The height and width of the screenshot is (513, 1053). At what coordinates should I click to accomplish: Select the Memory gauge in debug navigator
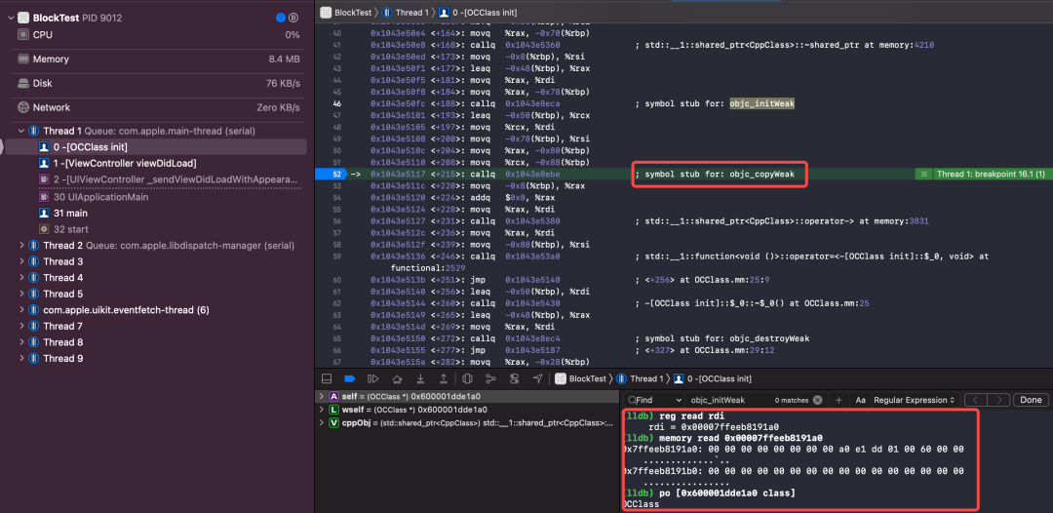point(51,59)
